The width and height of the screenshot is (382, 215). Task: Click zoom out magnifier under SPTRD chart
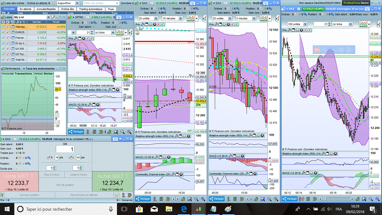(x=123, y=132)
